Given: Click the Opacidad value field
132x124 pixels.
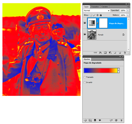Looking at the screenshot, I should tap(123, 11).
